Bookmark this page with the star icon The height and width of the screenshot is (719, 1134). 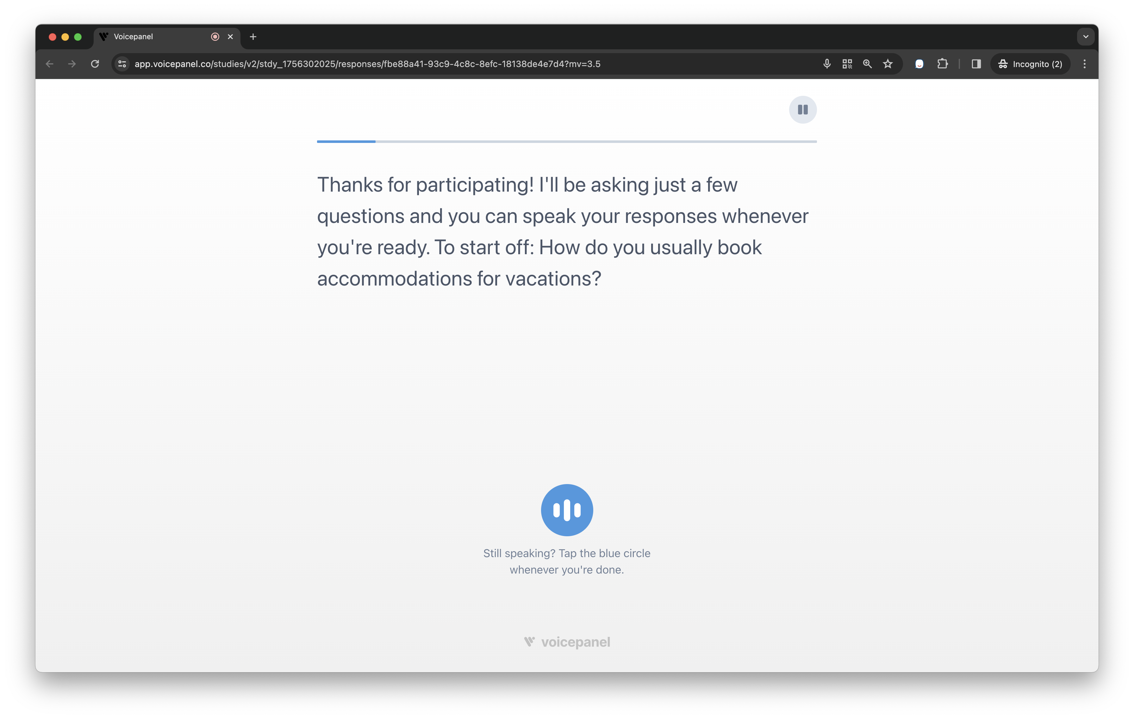[x=888, y=64]
